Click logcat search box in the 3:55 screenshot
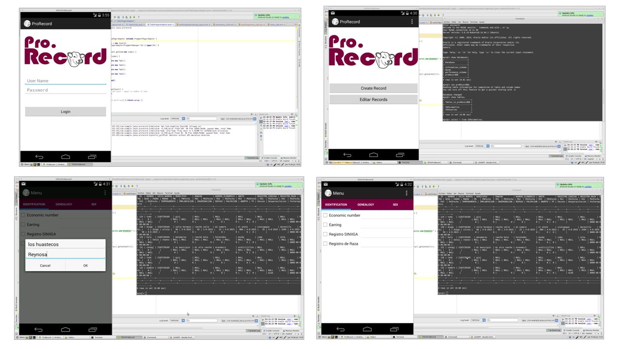 point(203,118)
